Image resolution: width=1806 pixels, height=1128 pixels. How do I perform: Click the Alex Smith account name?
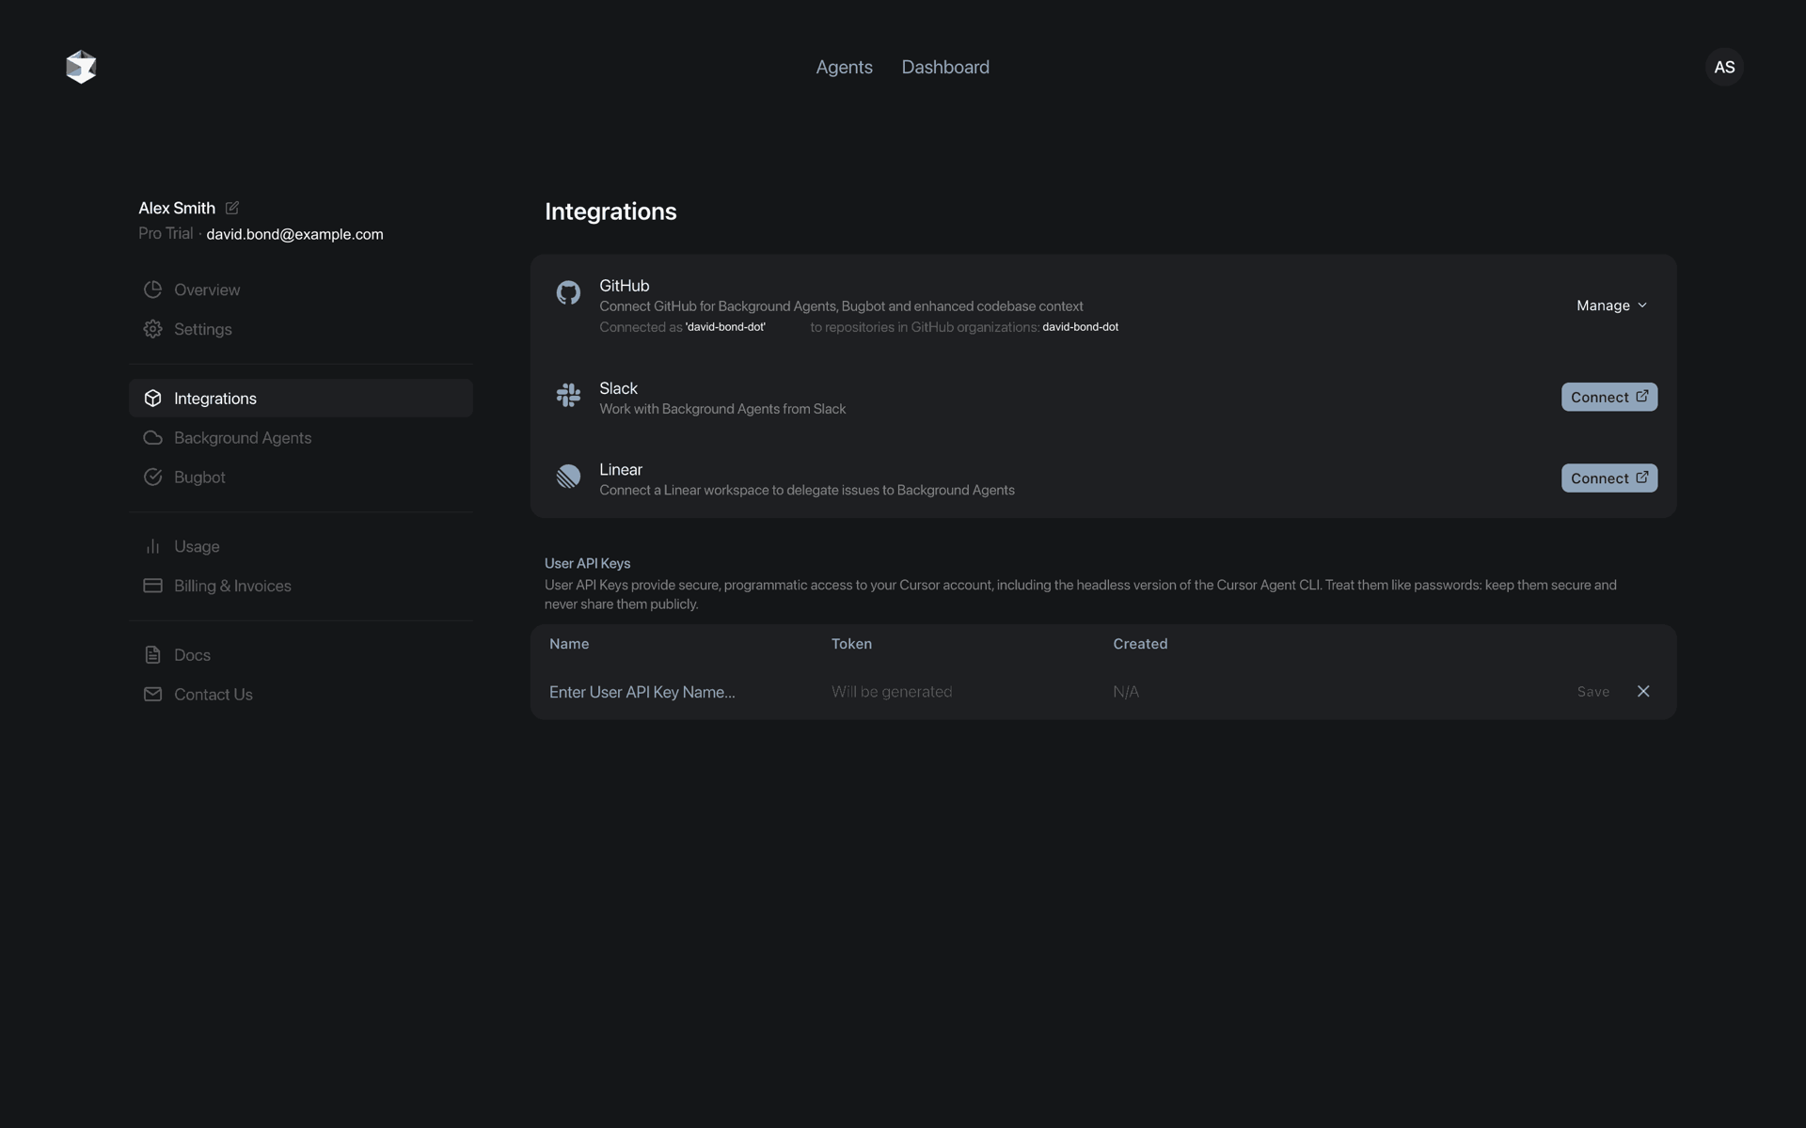point(177,208)
